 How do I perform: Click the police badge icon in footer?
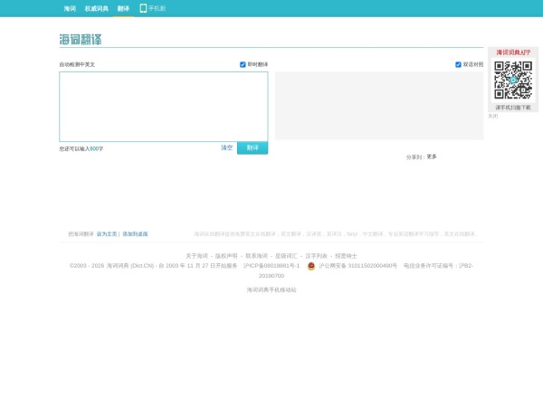[x=311, y=266]
